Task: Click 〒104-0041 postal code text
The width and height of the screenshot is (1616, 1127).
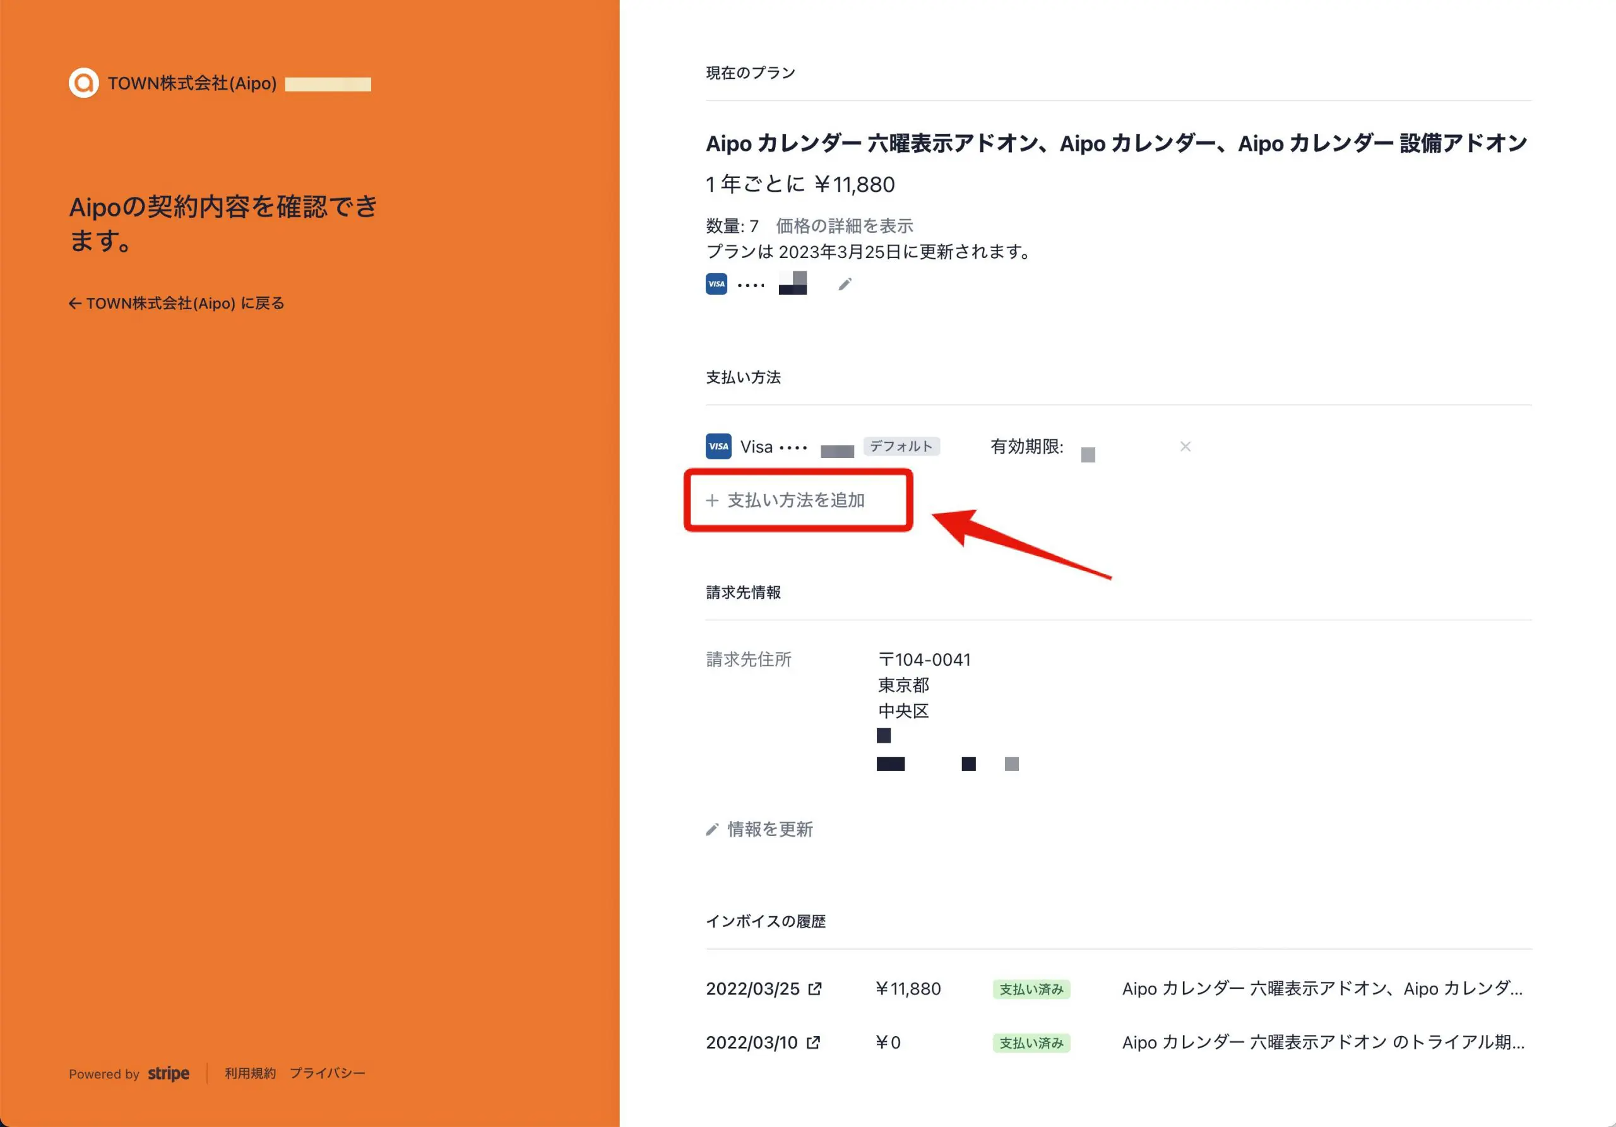Action: coord(924,659)
